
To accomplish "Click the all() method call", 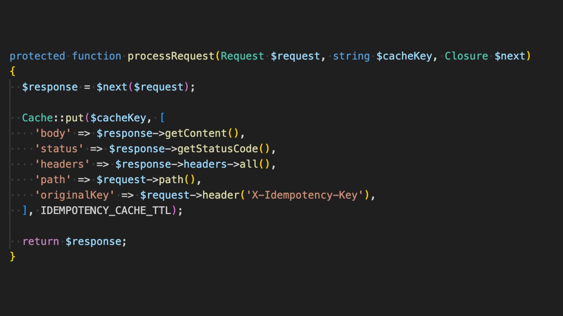I will [x=249, y=164].
